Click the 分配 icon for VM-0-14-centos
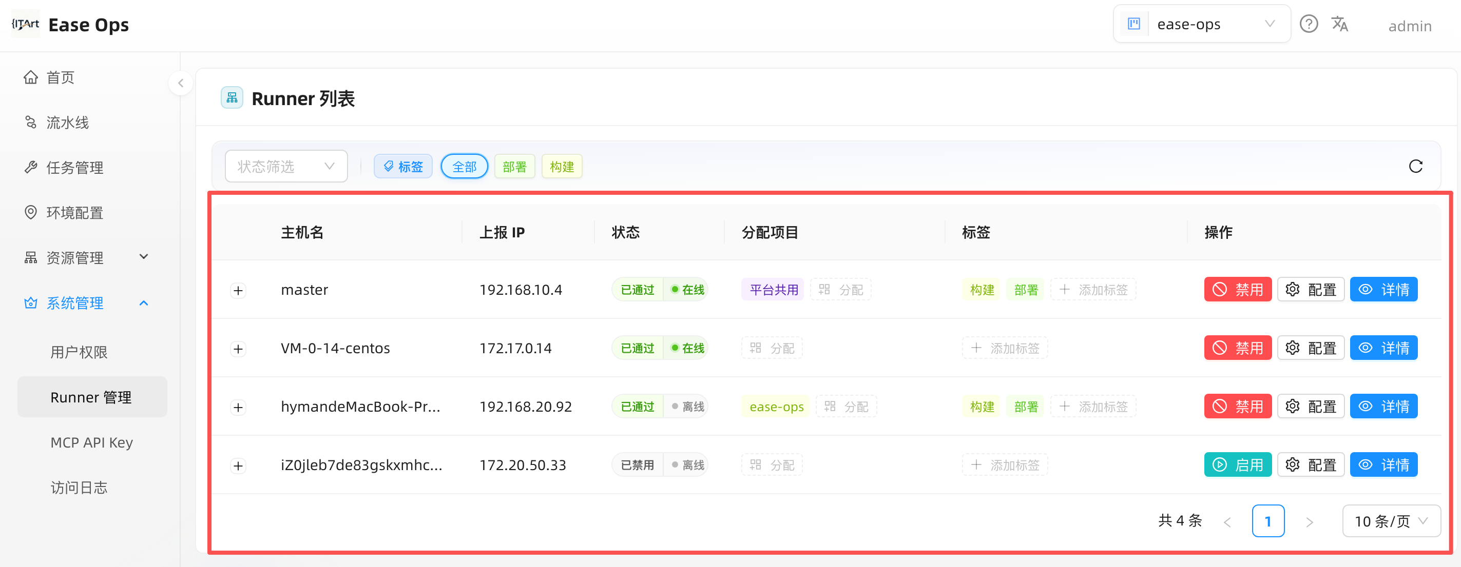This screenshot has width=1461, height=567. pyautogui.click(x=756, y=348)
